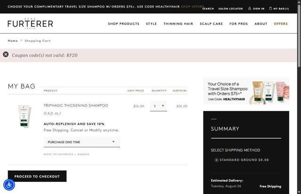This screenshot has height=194, width=301.
Task: Click the travel size shampoo promo banner
Action: tap(246, 91)
